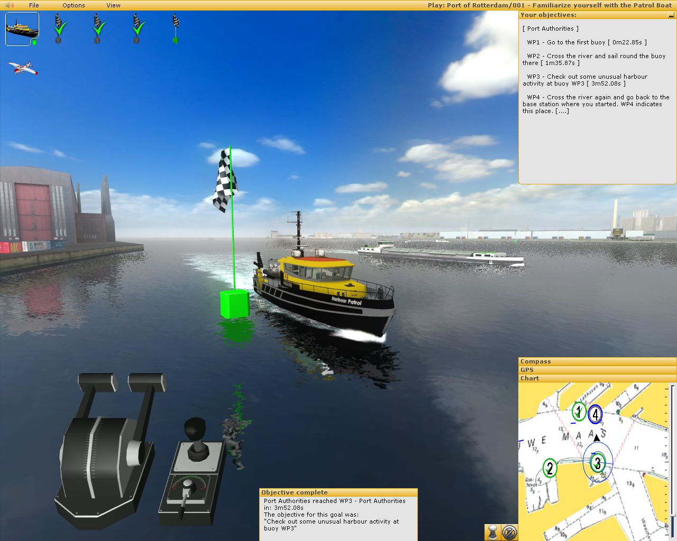Click the cargo barge in the distance
This screenshot has width=677, height=541.
tap(440, 253)
